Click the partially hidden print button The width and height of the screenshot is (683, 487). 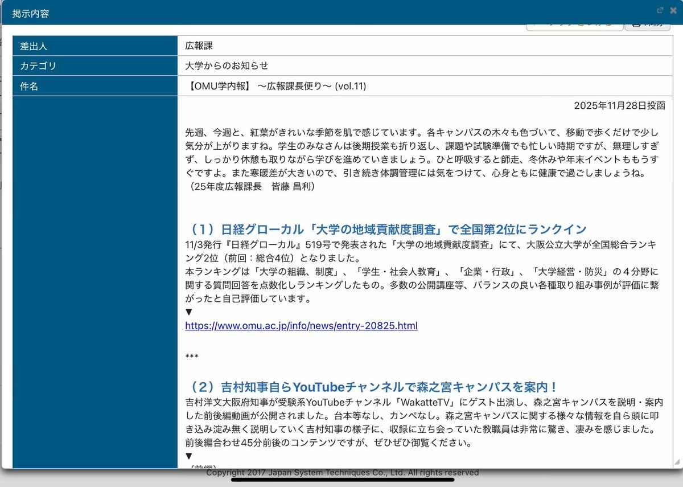647,26
